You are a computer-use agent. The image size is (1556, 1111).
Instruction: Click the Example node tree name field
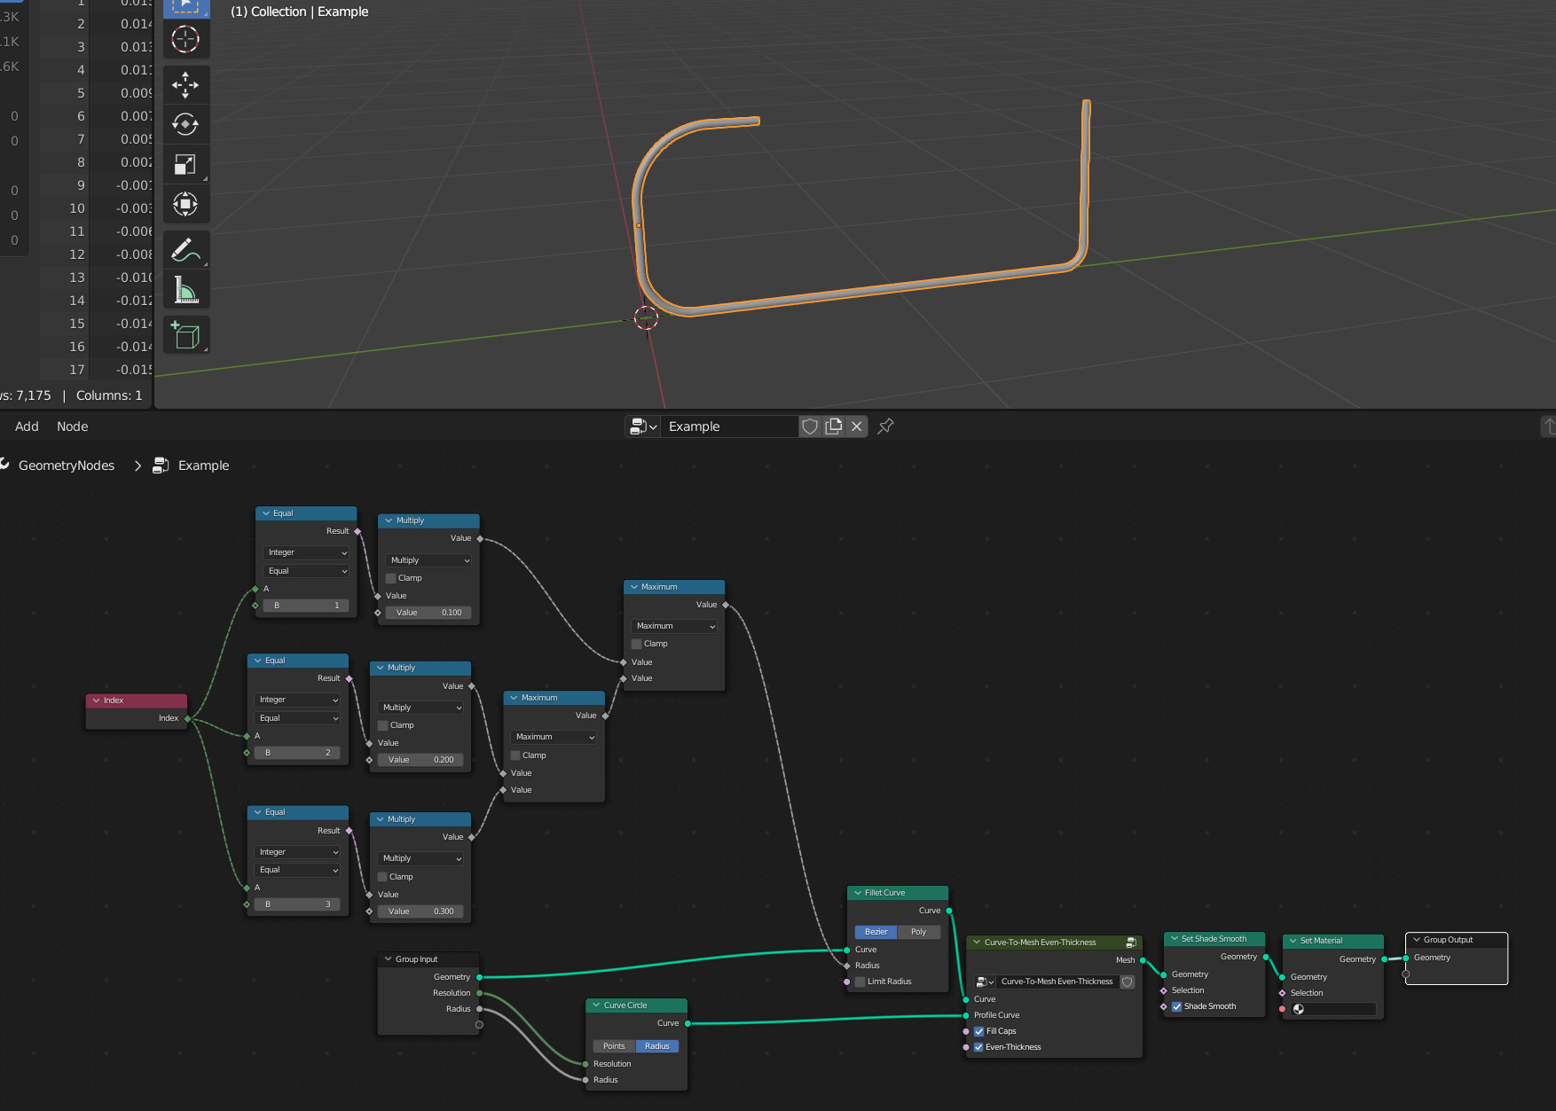(729, 426)
